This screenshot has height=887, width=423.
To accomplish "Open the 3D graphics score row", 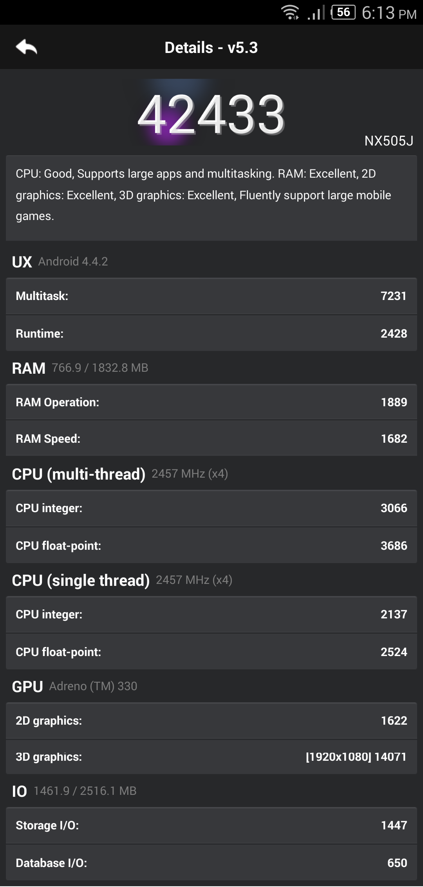I will pos(211,757).
